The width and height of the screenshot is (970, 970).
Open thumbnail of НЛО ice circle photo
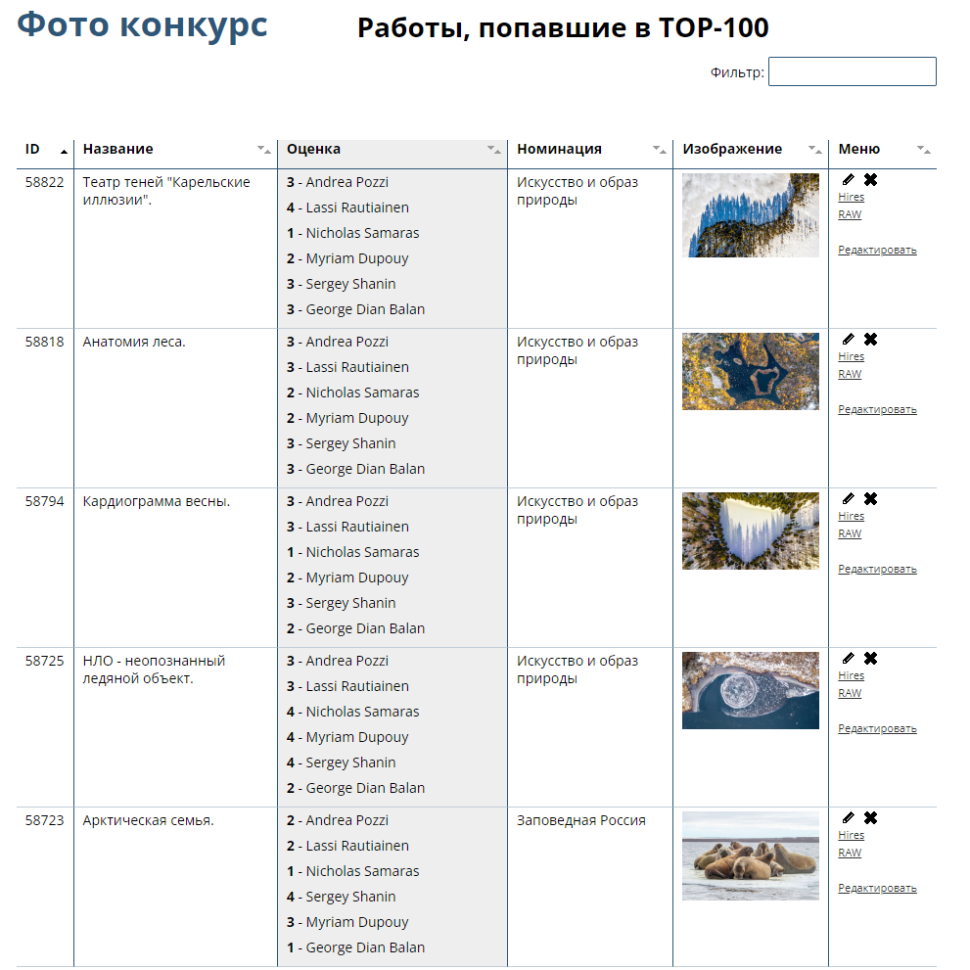pos(750,690)
